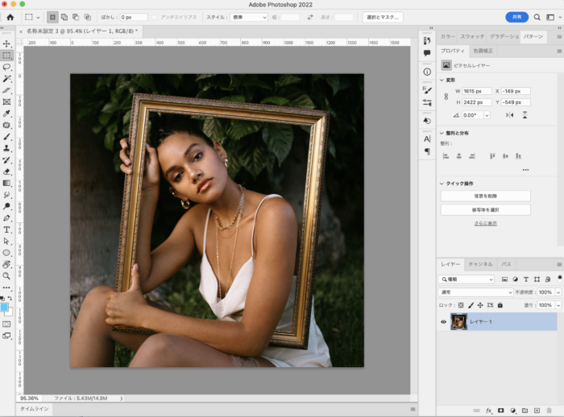This screenshot has width=564, height=417.
Task: Hide レイヤー 1 with eye icon
Action: (443, 322)
